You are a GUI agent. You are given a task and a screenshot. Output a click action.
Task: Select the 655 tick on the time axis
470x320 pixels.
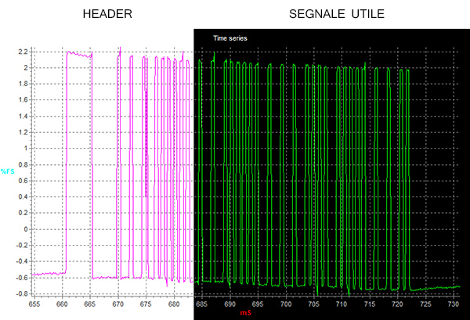point(34,302)
